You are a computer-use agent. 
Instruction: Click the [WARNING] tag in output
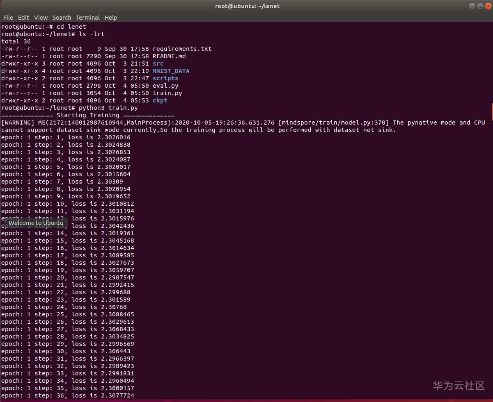18,123
